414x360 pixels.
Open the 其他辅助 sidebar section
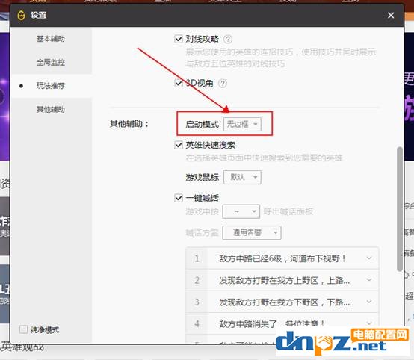(50, 109)
